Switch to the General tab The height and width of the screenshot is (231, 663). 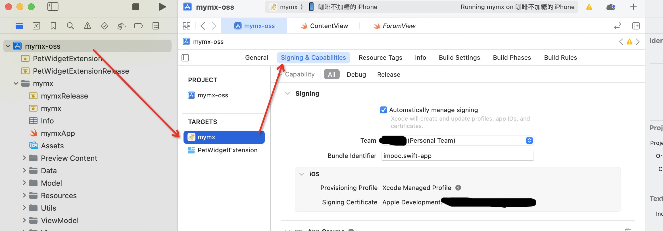[x=257, y=58]
